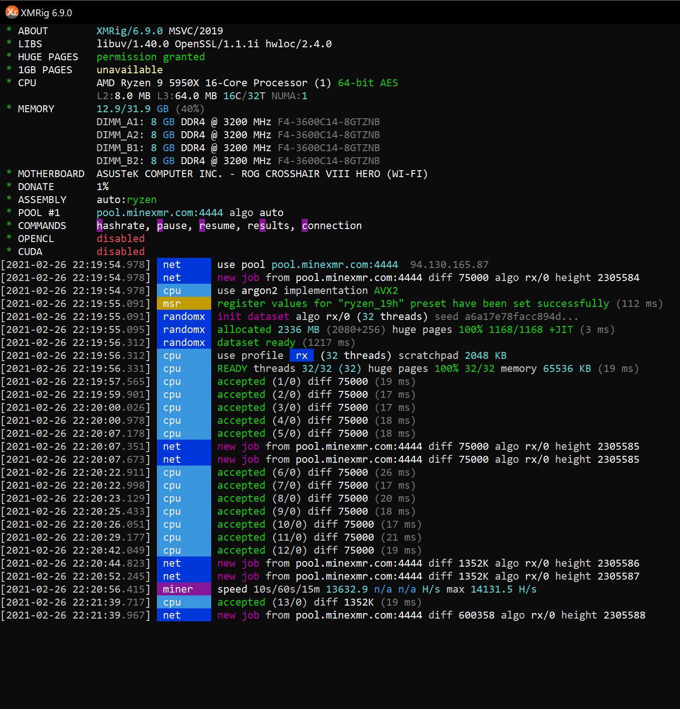
Task: Click 'accepted (9/0)' share line
Action: (316, 511)
